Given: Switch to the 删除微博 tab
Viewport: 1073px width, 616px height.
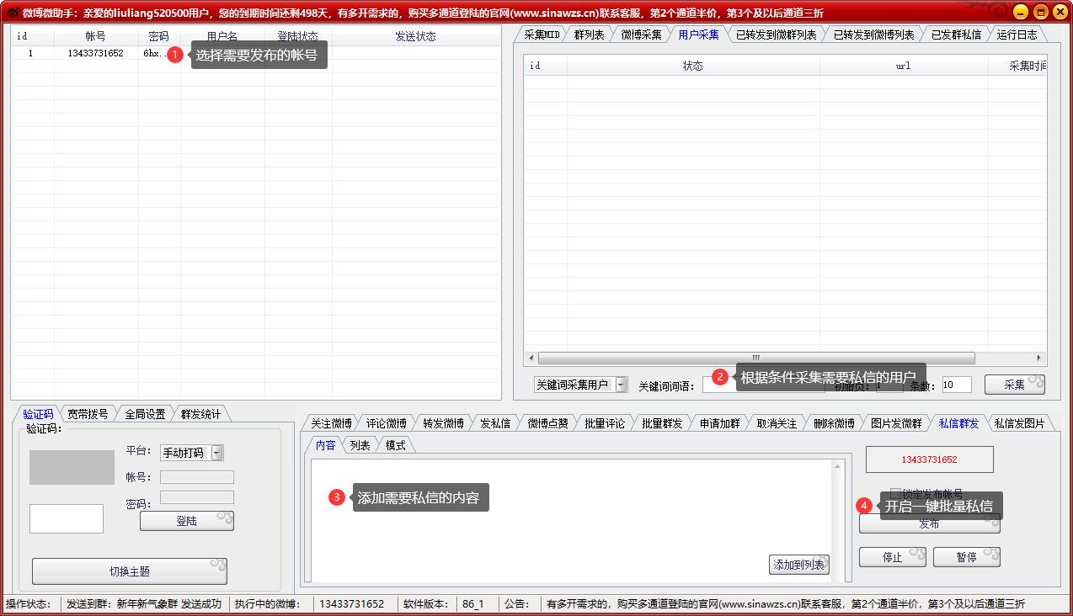Looking at the screenshot, I should pos(834,423).
